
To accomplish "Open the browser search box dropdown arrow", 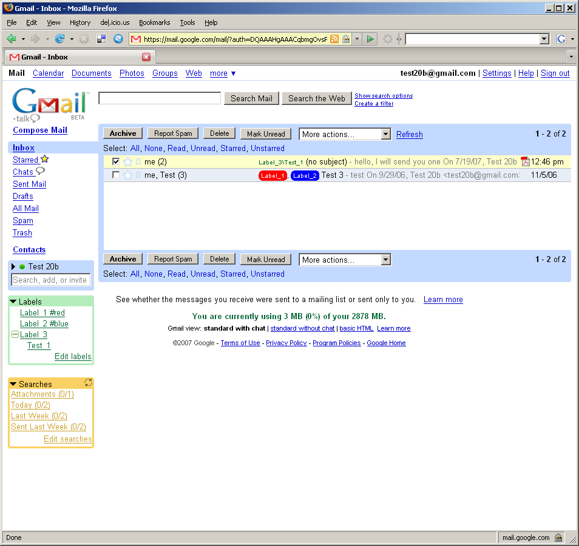I will [x=544, y=39].
